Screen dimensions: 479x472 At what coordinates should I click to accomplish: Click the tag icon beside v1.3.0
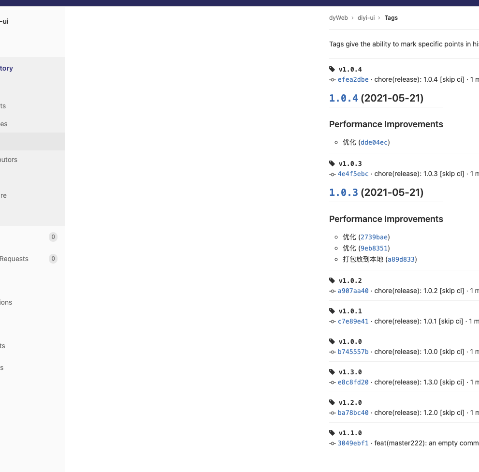[x=332, y=372]
